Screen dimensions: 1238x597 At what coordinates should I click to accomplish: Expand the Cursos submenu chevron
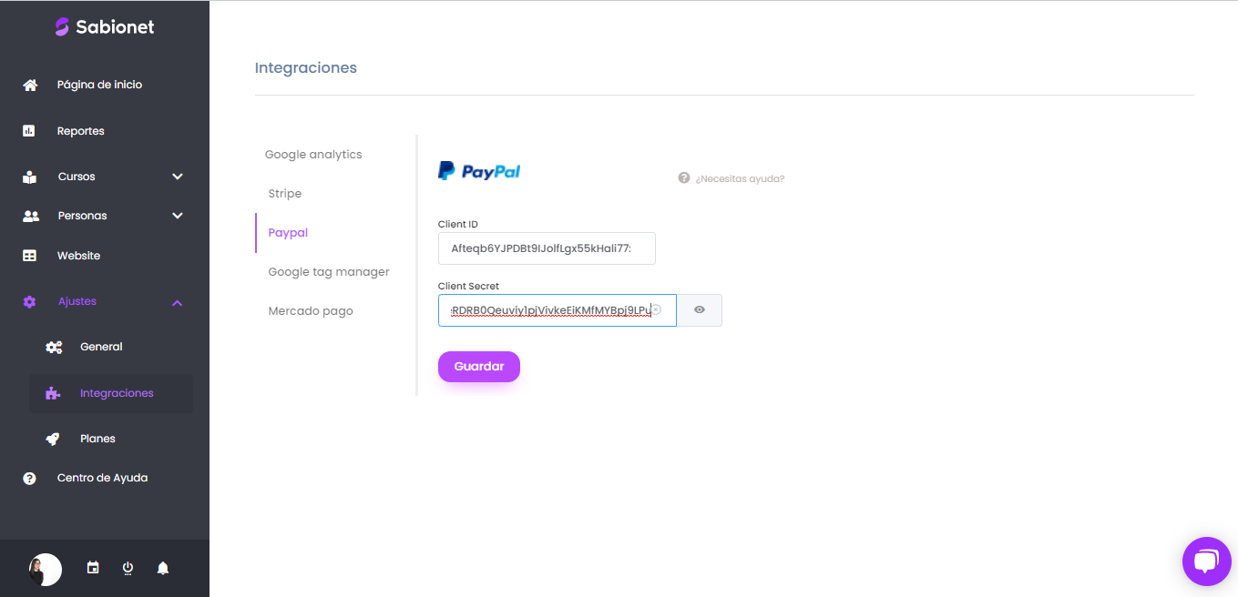coord(178,177)
